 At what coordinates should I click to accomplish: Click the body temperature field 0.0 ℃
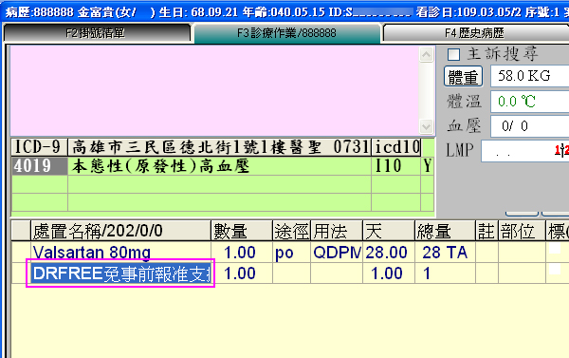click(x=530, y=102)
